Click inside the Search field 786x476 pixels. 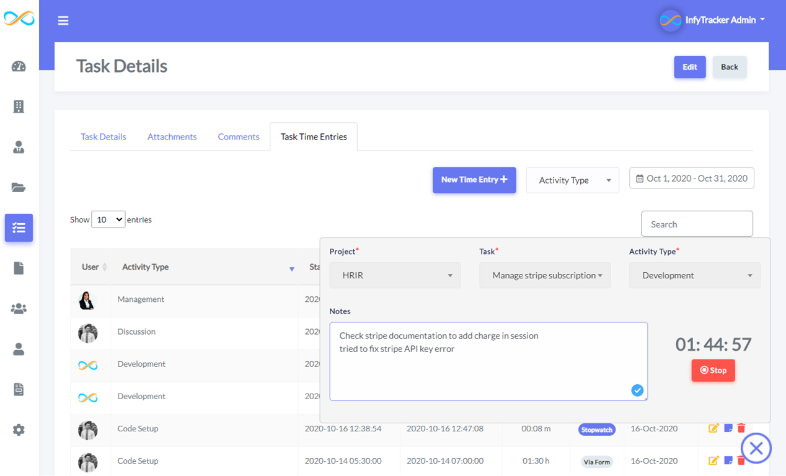click(696, 223)
